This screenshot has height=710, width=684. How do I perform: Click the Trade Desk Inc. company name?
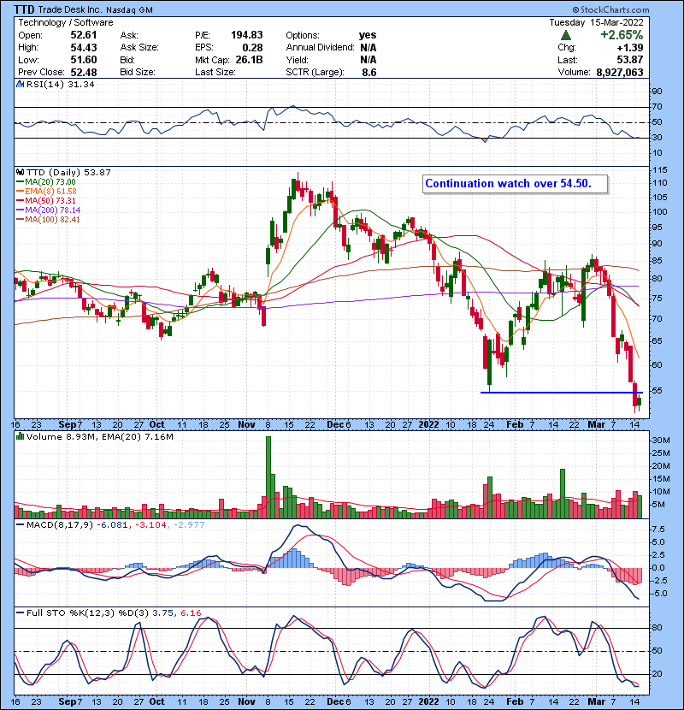(70, 9)
